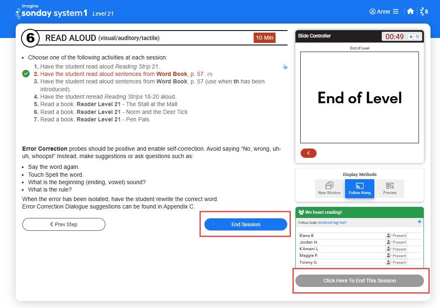Toggle the green checkmark on activity 2
The height and width of the screenshot is (308, 440).
click(26, 74)
